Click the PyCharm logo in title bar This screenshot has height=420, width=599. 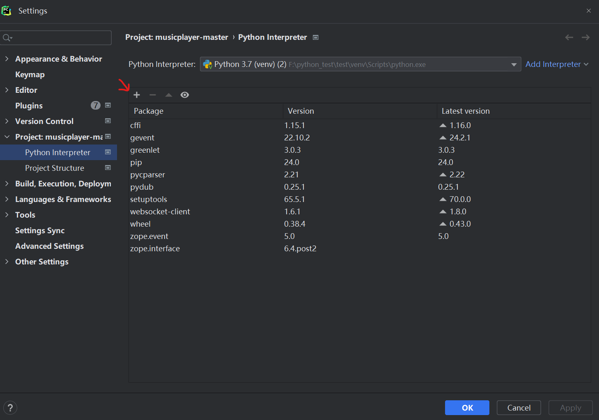tap(7, 11)
